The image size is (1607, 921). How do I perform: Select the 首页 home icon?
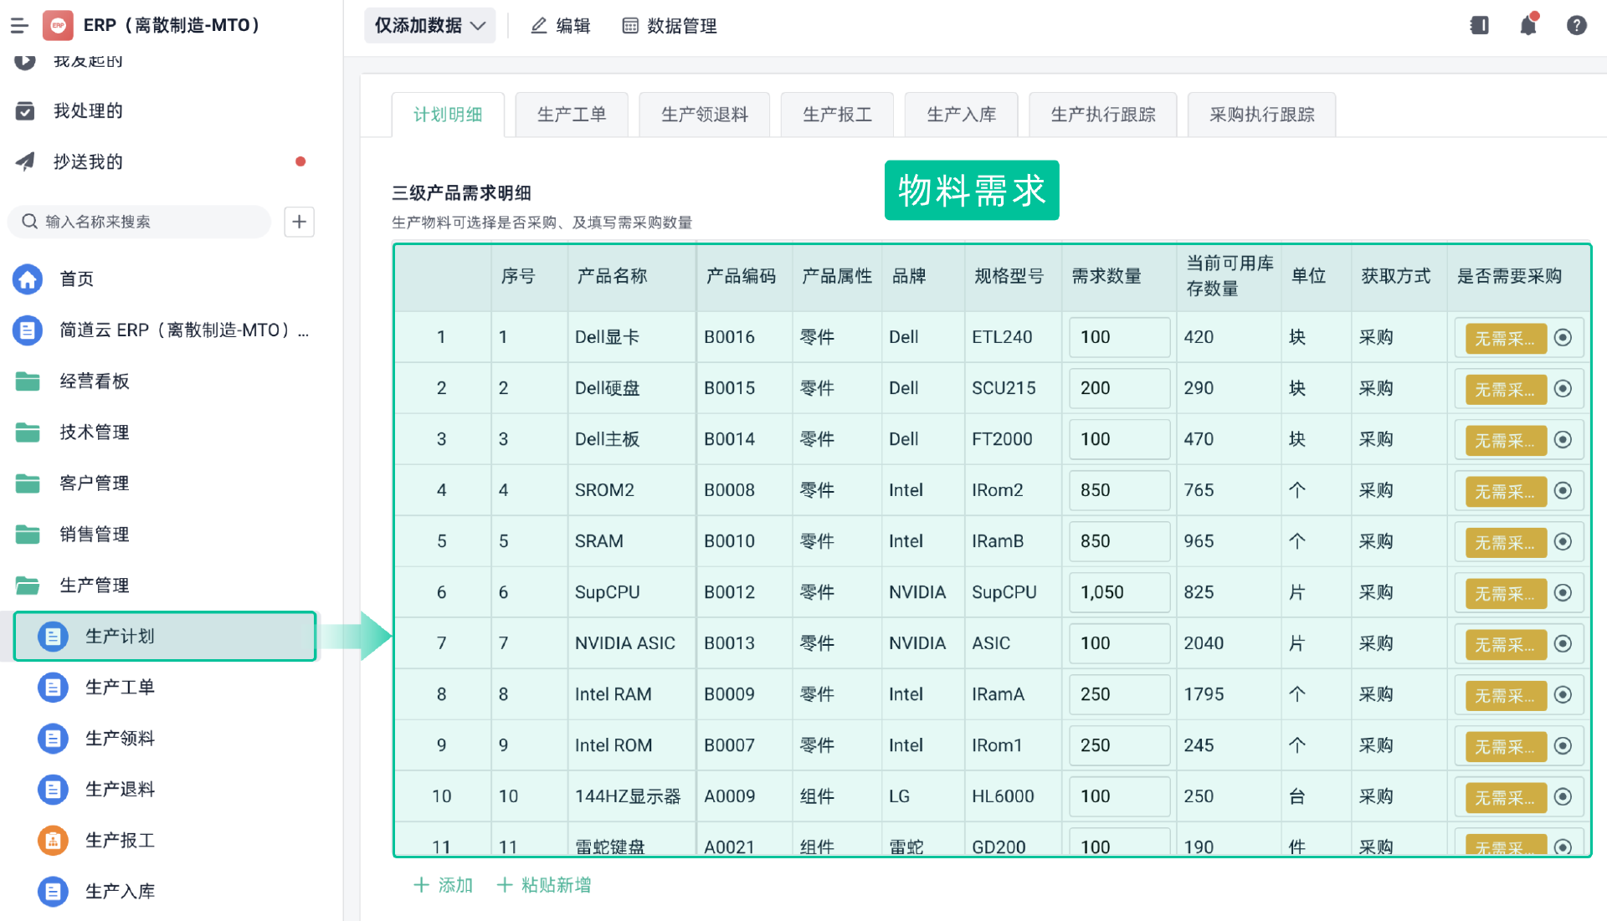coord(28,279)
